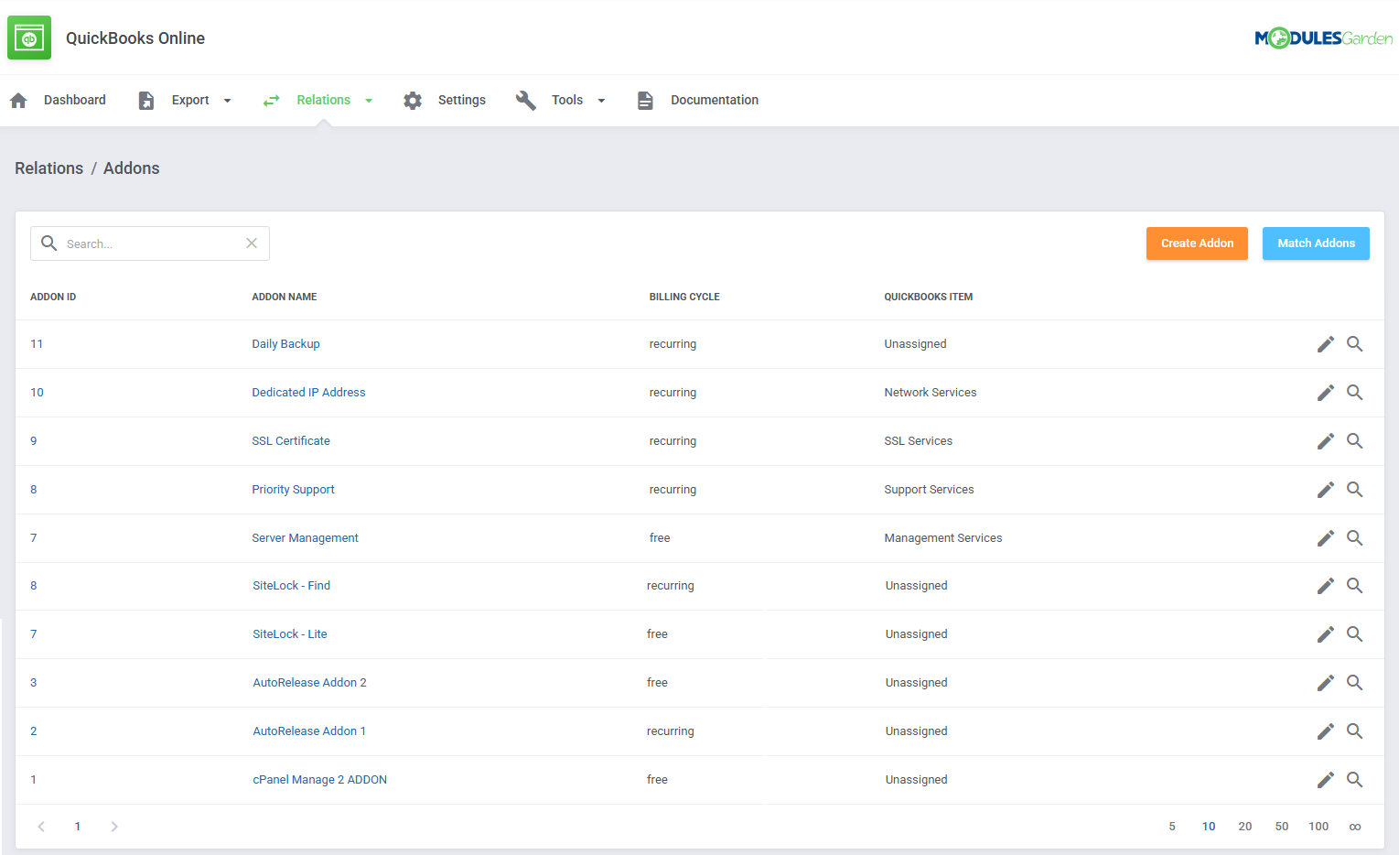1399x855 pixels.
Task: View details of Dedicated IP Address
Action: point(1355,393)
